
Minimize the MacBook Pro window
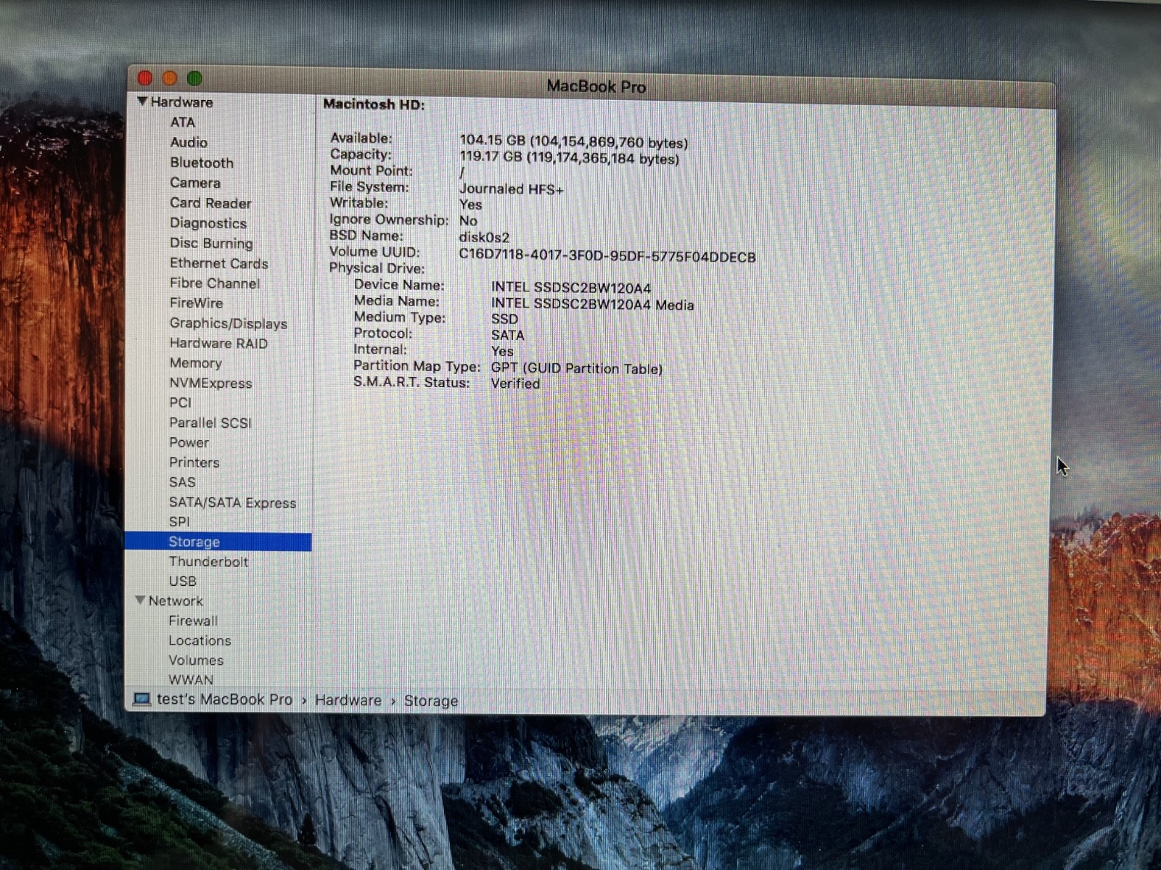pyautogui.click(x=170, y=78)
